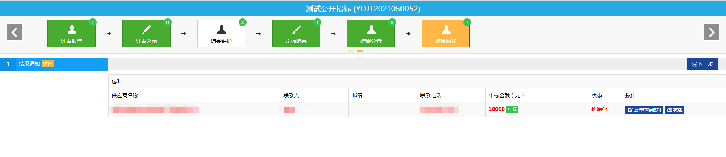The height and width of the screenshot is (157, 726).
Task: Click the 中标金额（元） column header
Action: [506, 95]
